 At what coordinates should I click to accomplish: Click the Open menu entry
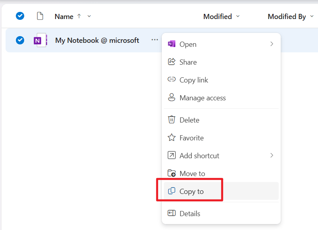(x=188, y=44)
